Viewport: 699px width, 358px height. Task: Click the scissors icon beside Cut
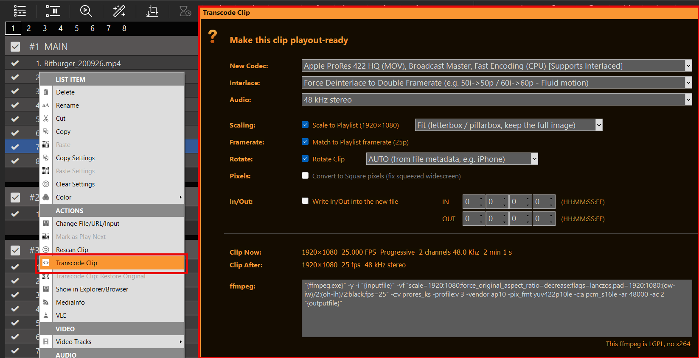click(46, 118)
